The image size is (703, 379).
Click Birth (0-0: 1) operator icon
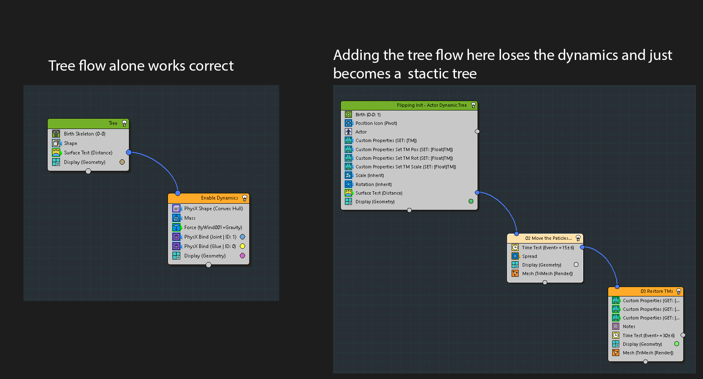(348, 114)
